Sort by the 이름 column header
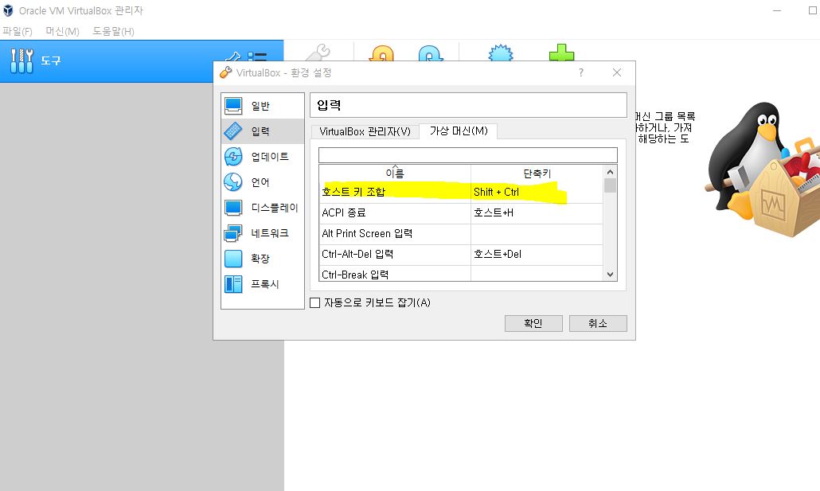Image resolution: width=820 pixels, height=491 pixels. pos(395,173)
